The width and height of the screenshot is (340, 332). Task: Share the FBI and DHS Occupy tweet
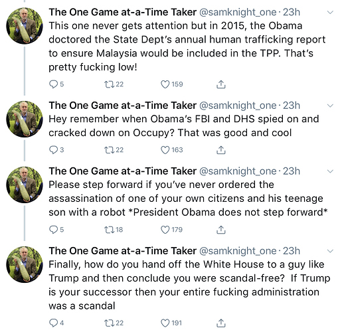coord(220,150)
